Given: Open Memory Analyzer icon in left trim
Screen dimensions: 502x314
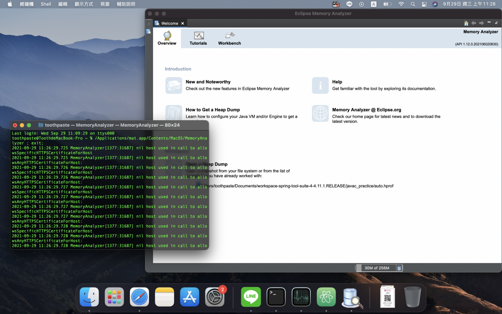Looking at the screenshot, I should pyautogui.click(x=149, y=31).
